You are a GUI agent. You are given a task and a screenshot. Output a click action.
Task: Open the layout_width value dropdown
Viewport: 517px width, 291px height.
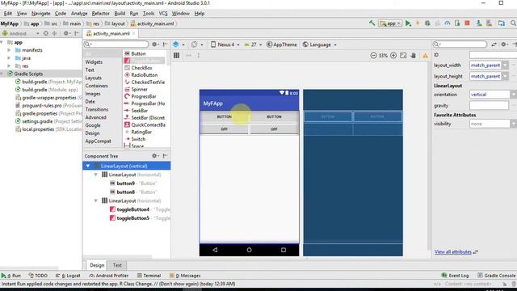[x=505, y=65]
